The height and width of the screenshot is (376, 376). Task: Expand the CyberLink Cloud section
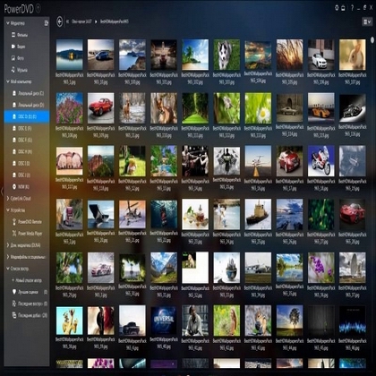[8, 198]
